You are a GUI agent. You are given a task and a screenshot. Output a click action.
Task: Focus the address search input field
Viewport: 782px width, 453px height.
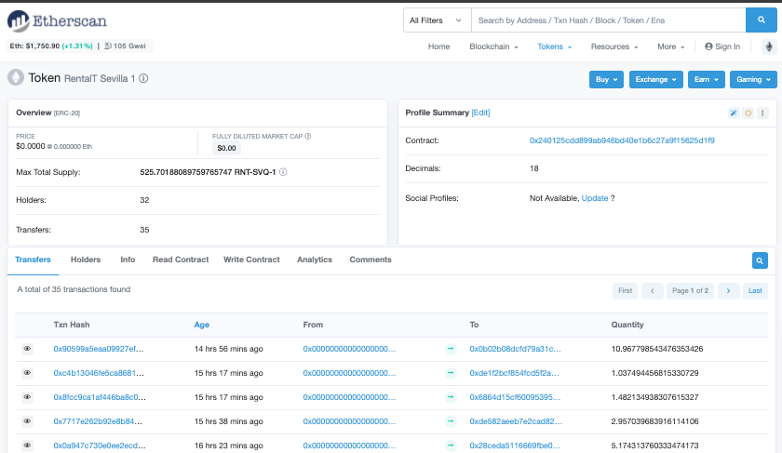point(609,20)
